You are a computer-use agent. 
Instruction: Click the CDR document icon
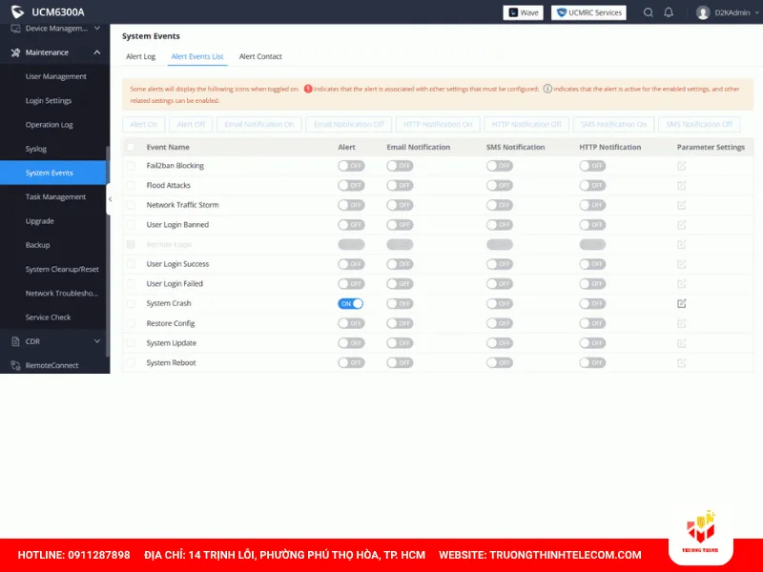click(x=15, y=341)
